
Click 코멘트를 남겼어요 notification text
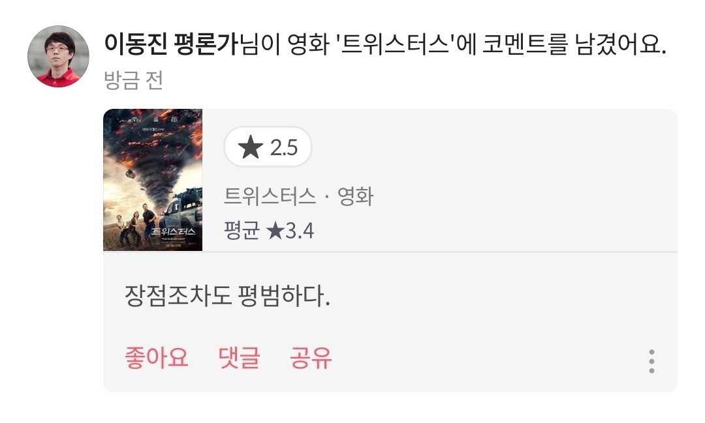pos(574,45)
